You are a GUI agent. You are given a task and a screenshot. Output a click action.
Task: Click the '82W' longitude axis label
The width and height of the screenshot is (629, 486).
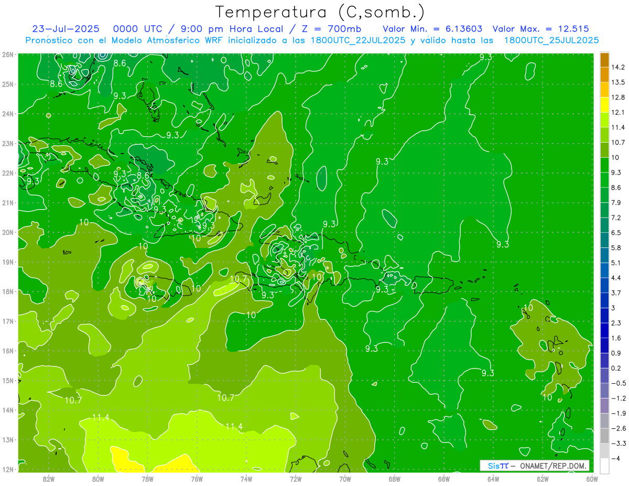(x=49, y=479)
